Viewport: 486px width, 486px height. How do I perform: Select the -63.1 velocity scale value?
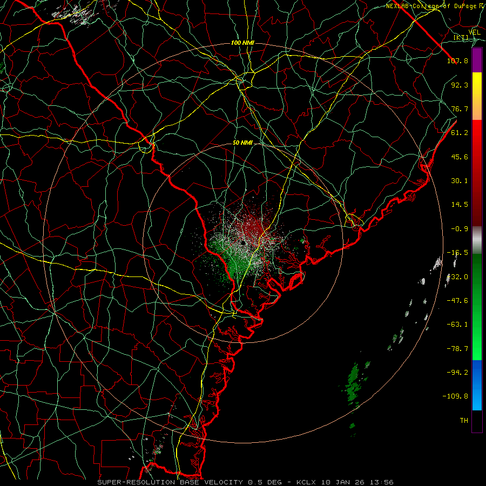coord(457,324)
